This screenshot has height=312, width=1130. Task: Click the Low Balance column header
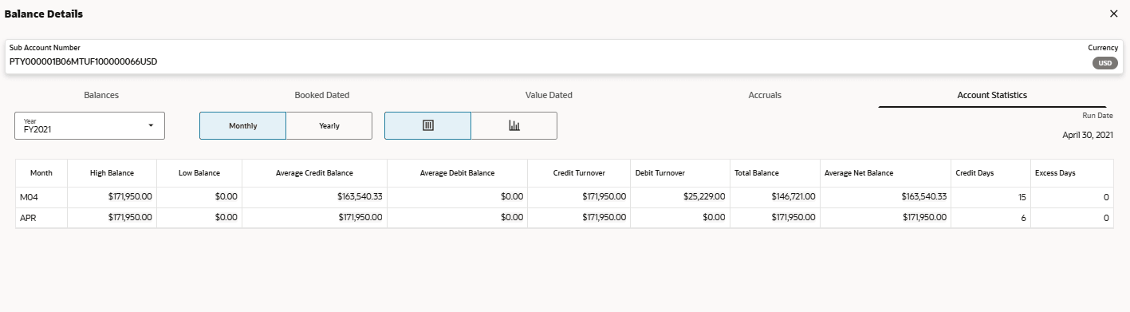[x=199, y=172]
